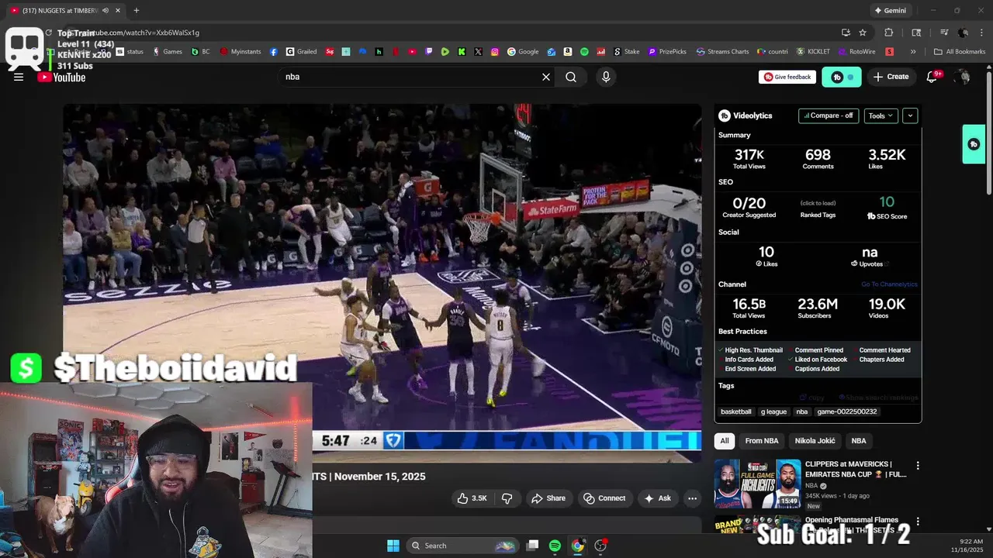This screenshot has height=558, width=993.
Task: Open the Streams Charts bookmark
Action: [723, 52]
